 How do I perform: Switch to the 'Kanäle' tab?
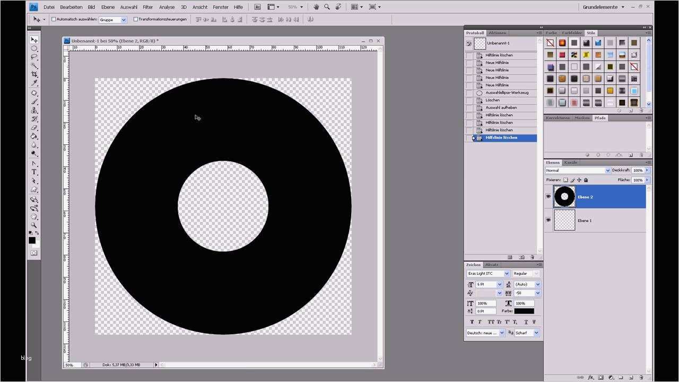coord(571,162)
